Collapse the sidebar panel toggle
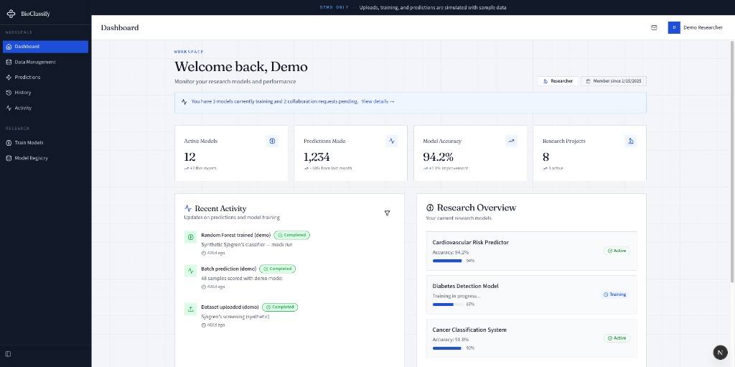This screenshot has width=735, height=367. pos(8,354)
